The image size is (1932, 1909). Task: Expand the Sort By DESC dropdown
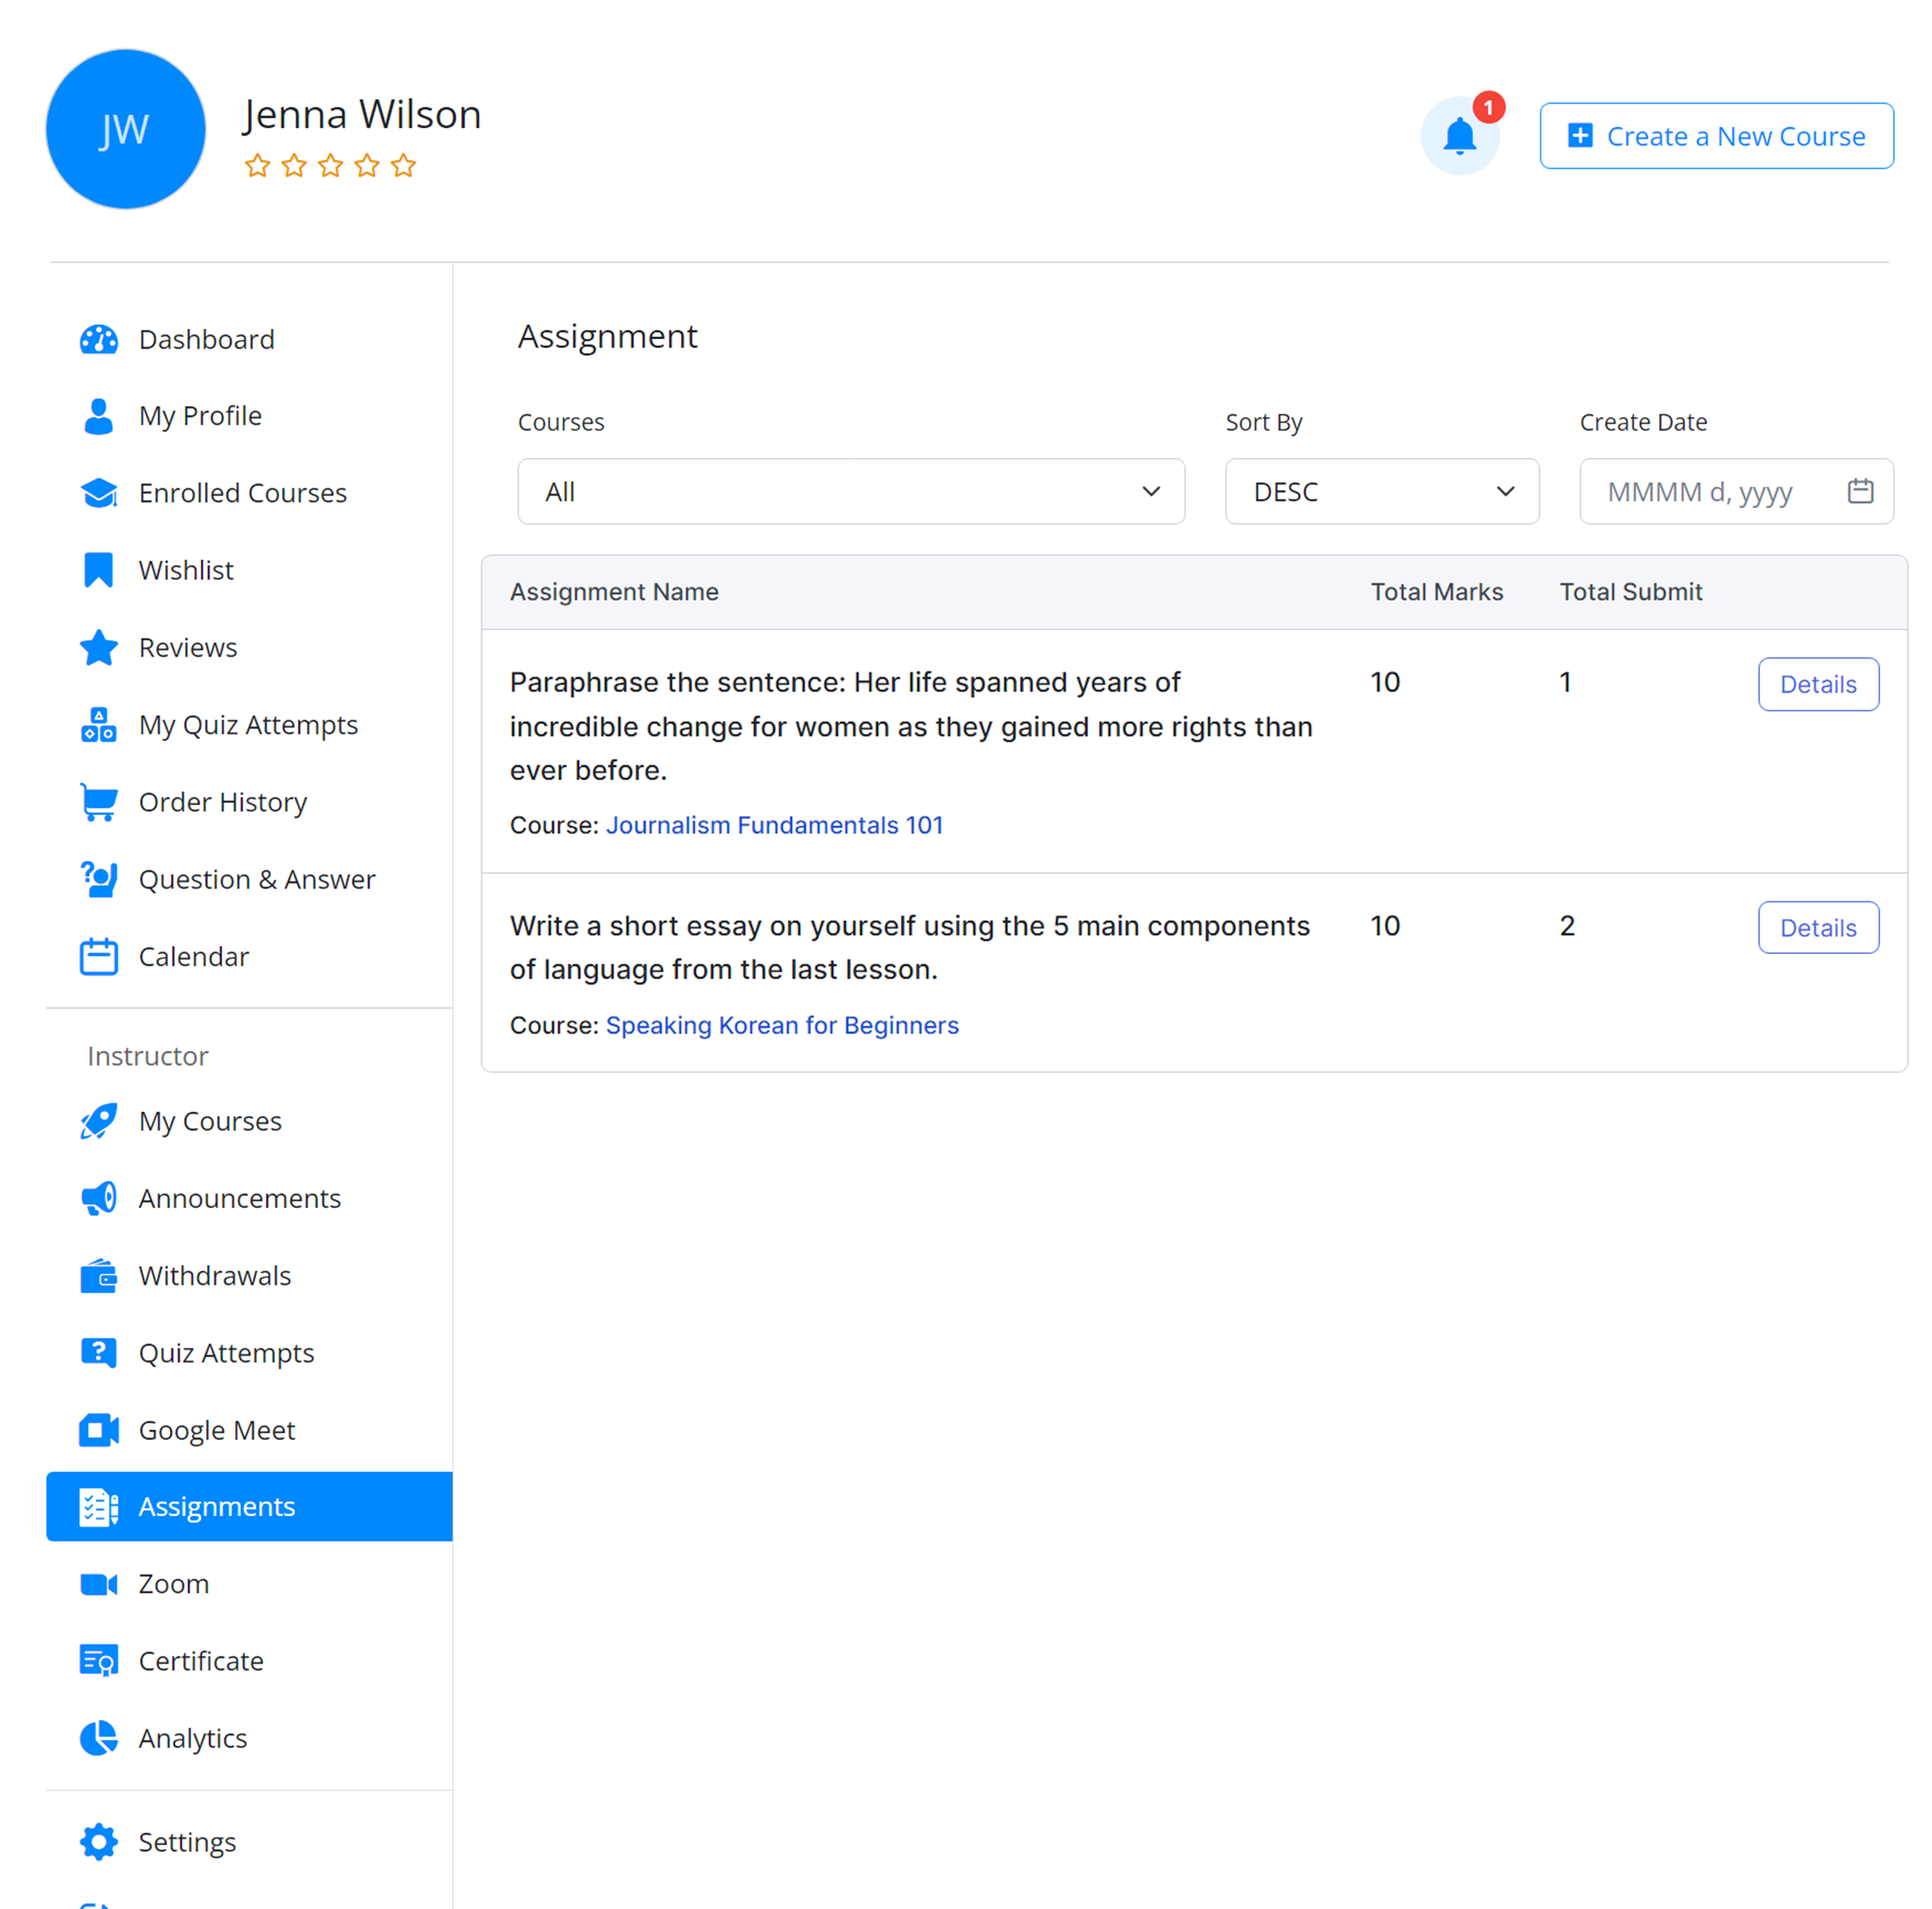(x=1381, y=491)
